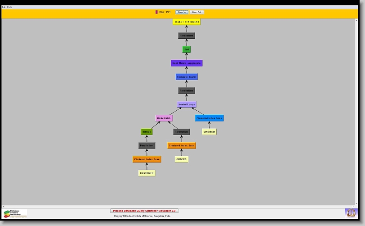
Task: Open the Help menu
Action: pos(9,7)
